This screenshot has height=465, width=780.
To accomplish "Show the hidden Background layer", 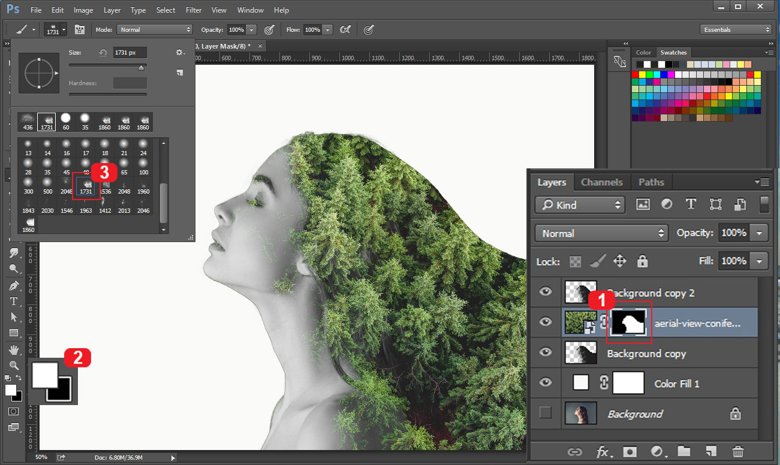I will click(545, 413).
